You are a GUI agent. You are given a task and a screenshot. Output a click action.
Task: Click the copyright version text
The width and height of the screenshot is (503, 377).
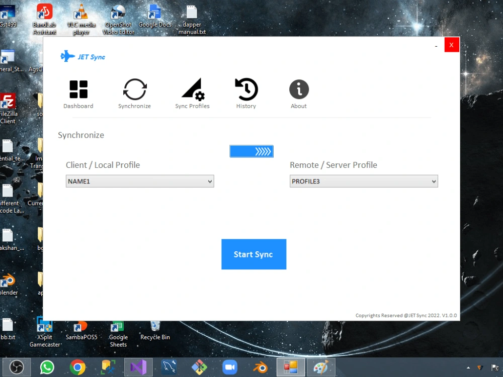pos(406,316)
